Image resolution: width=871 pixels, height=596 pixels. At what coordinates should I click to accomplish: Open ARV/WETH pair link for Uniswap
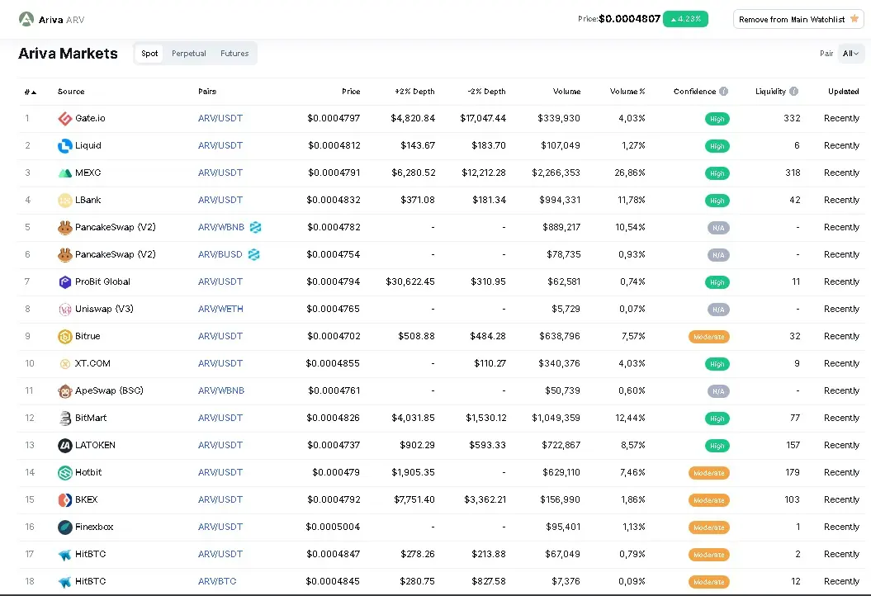220,309
